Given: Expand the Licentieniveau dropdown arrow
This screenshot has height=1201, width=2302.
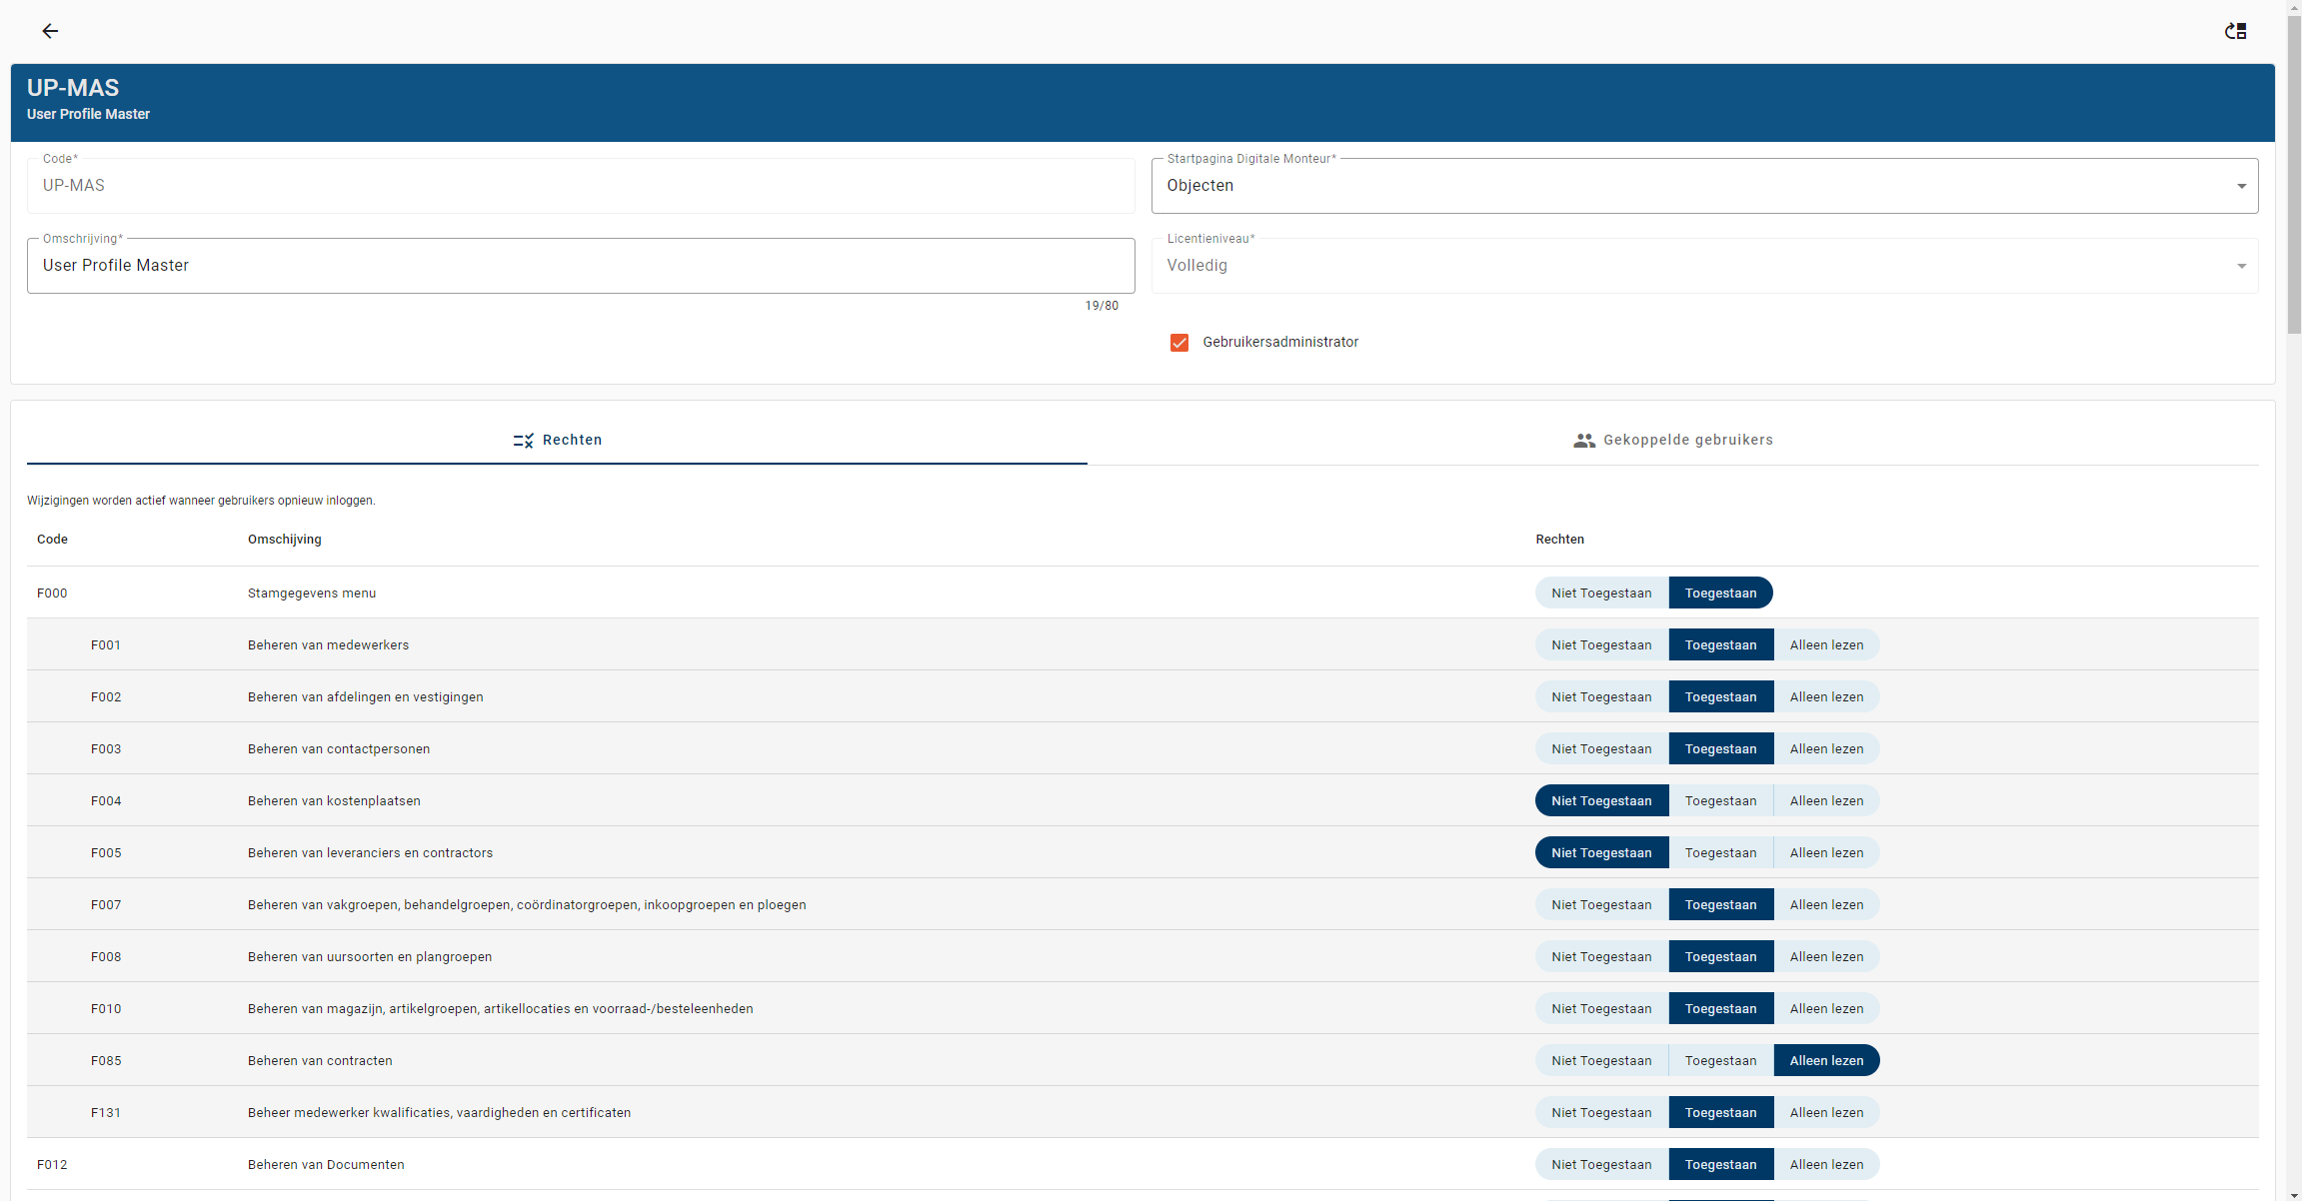Looking at the screenshot, I should [x=2241, y=266].
